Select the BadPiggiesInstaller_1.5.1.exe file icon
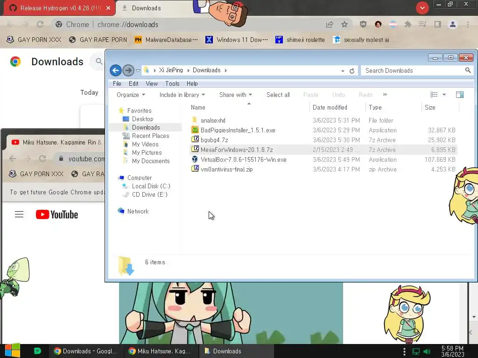 click(195, 130)
